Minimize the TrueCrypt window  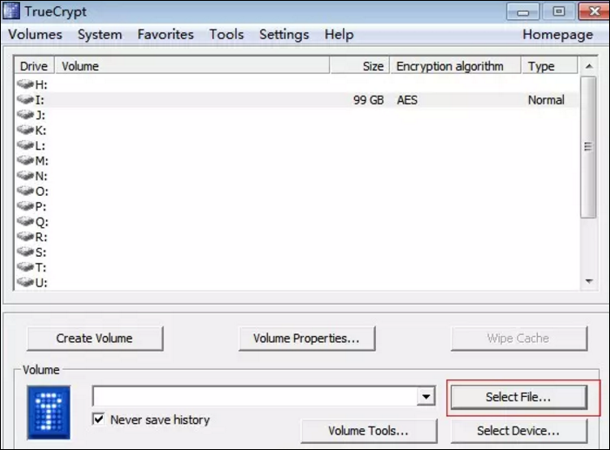point(523,11)
